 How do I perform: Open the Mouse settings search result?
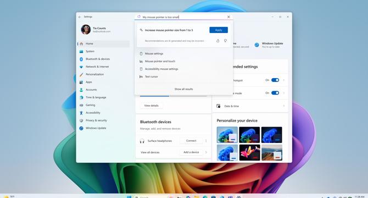(x=183, y=53)
